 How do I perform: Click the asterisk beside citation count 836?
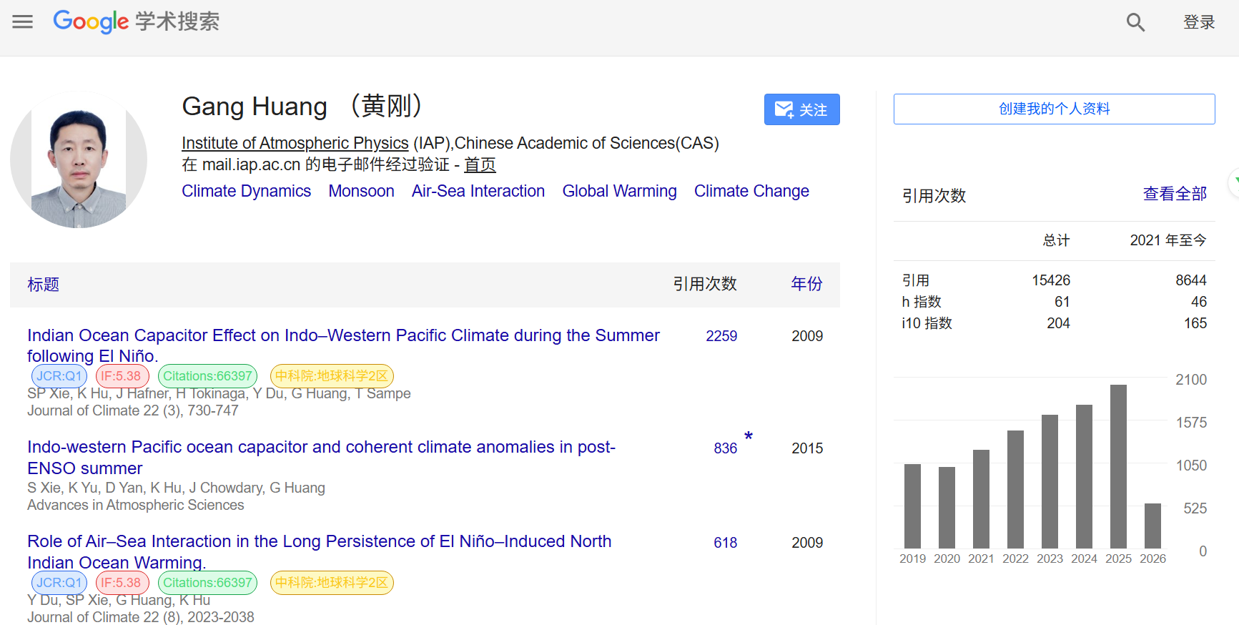pos(749,436)
